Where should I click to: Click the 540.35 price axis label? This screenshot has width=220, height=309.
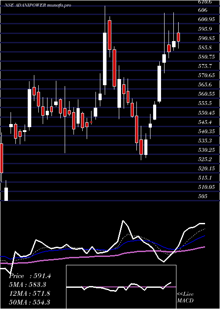click(206, 132)
